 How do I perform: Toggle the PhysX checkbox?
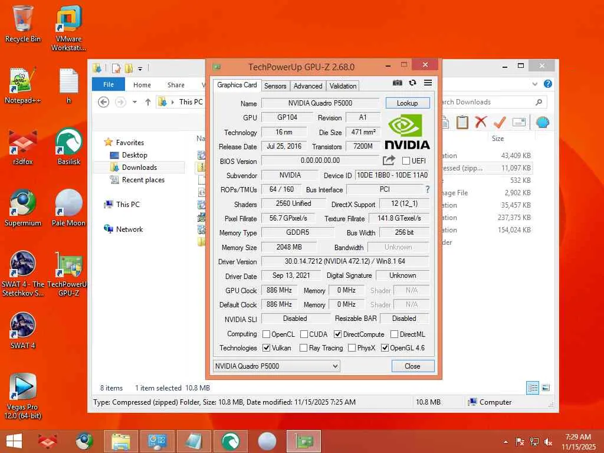click(x=352, y=348)
